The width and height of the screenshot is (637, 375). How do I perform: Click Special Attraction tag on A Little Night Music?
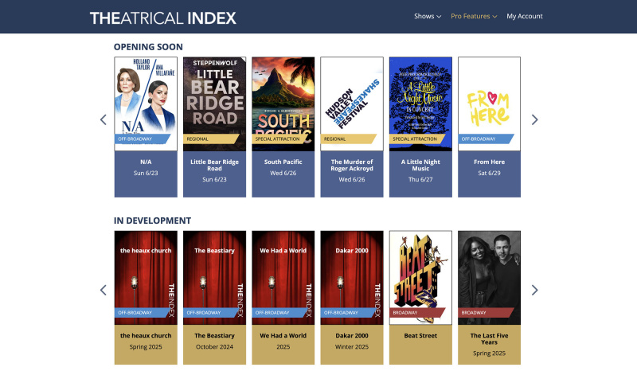pos(416,139)
